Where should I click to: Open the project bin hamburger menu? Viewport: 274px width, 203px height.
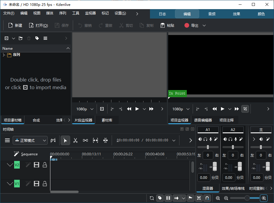[x=45, y=38]
